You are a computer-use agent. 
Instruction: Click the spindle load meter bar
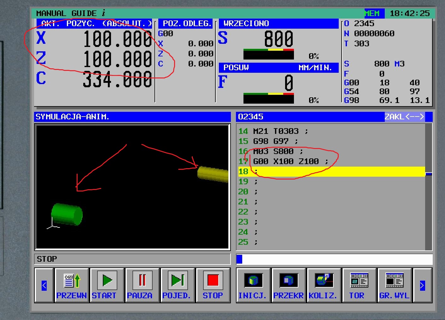pos(268,54)
